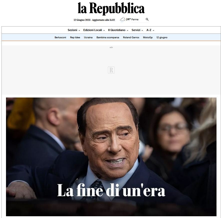Go to the Rep Idee topic

point(75,37)
